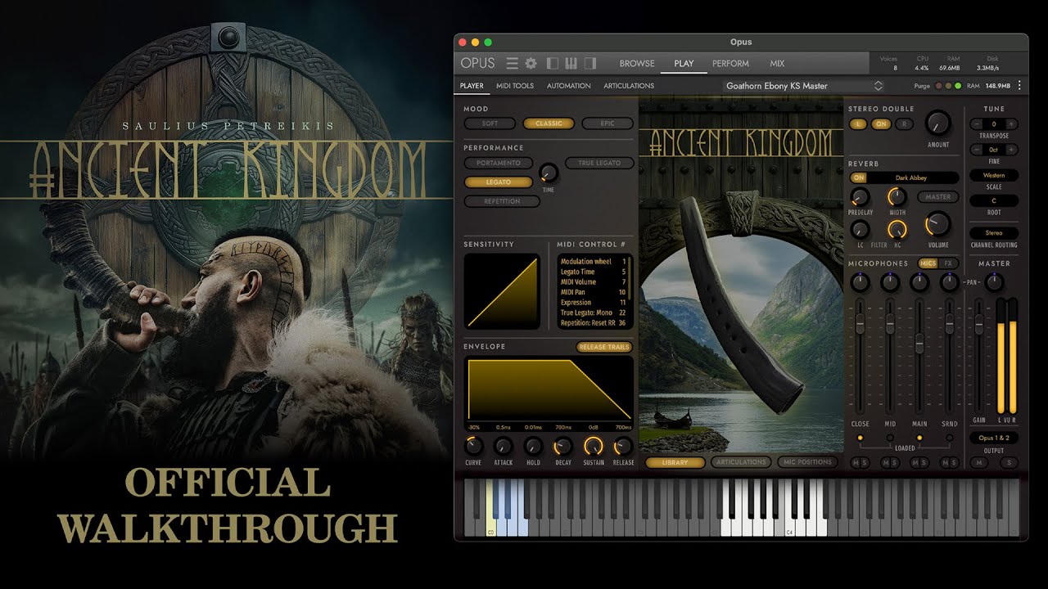Toggle the left sidebar panel icon
Screen dimensions: 1048x589
coord(553,63)
